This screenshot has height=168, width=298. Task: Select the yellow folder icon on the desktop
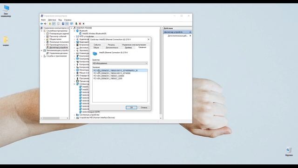click(x=6, y=40)
